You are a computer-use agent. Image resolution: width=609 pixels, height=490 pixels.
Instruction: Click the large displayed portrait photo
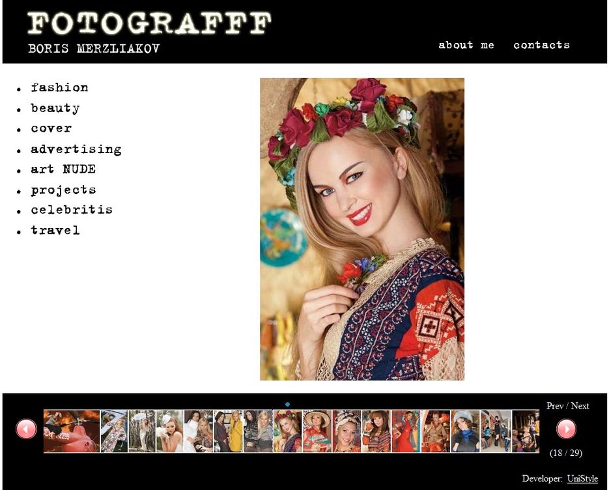click(362, 229)
